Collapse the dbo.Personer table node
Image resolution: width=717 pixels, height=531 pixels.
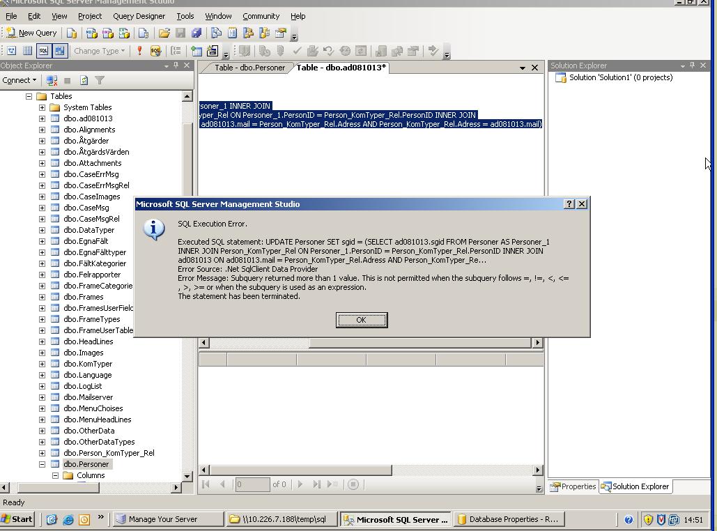pyautogui.click(x=42, y=464)
